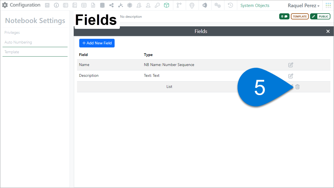The width and height of the screenshot is (334, 188).
Task: Click the Notebook Settings heading
Action: pos(35,21)
